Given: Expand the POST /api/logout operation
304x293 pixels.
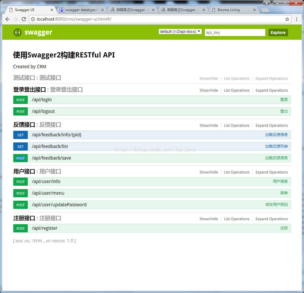Looking at the screenshot, I should [152, 111].
